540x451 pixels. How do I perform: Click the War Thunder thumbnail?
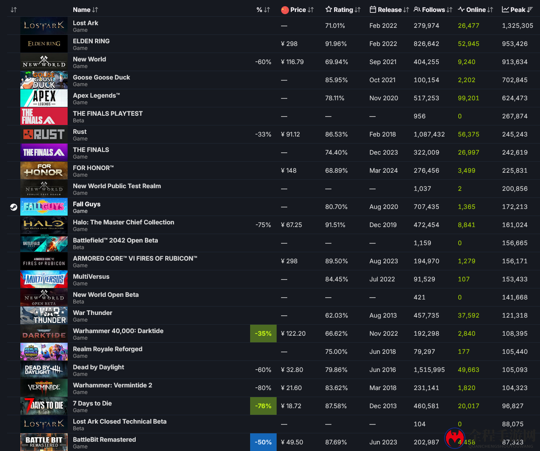(44, 315)
